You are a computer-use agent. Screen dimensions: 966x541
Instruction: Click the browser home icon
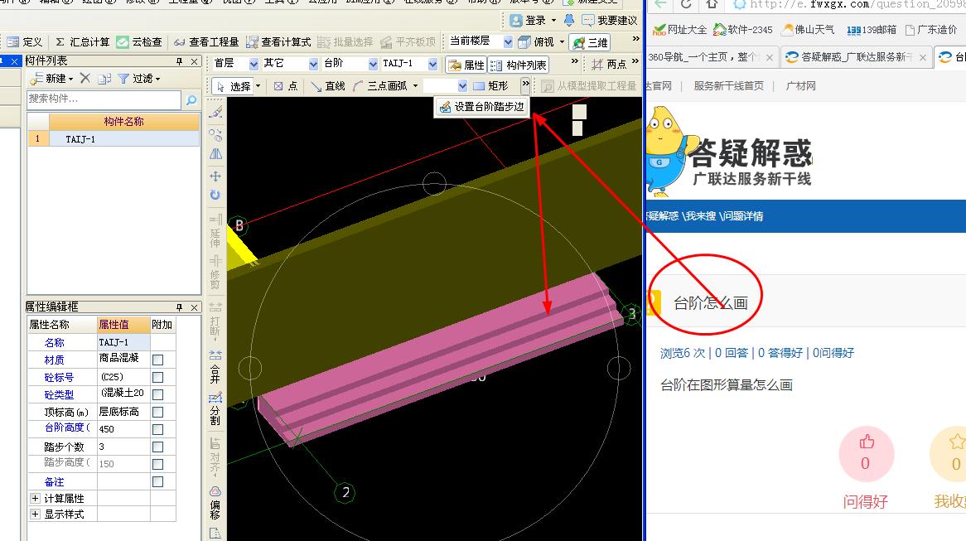712,4
